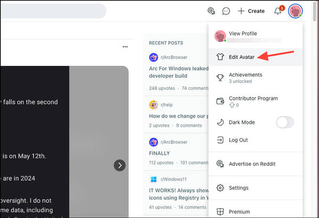Viewport: 319px width, 218px height.
Task: Click the Settings gear icon
Action: (x=220, y=188)
